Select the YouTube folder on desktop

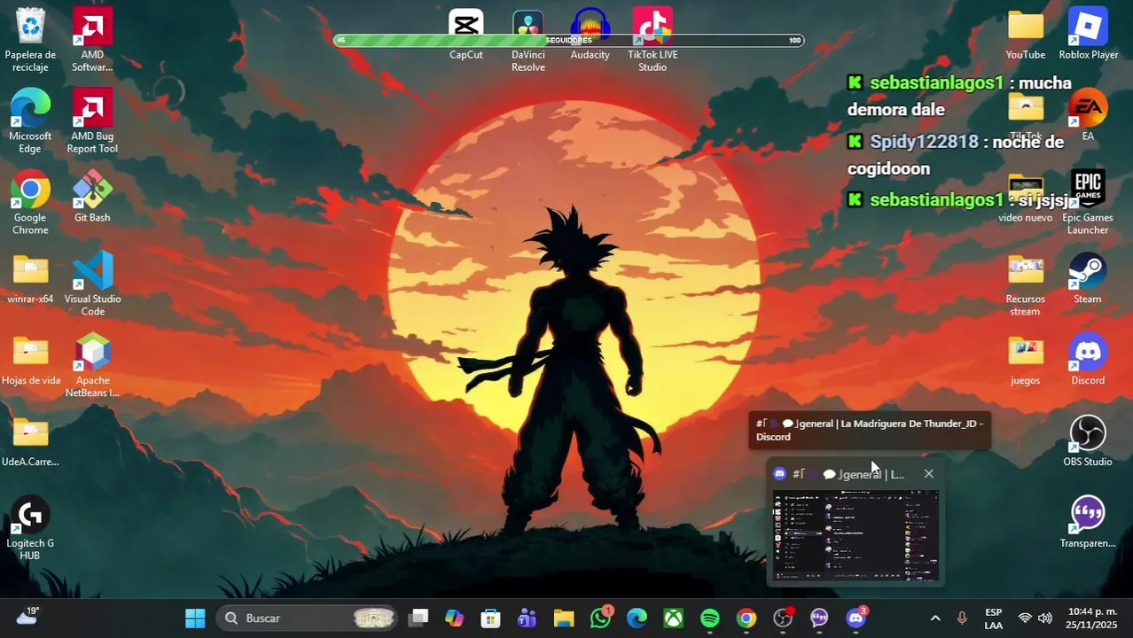point(1026,35)
